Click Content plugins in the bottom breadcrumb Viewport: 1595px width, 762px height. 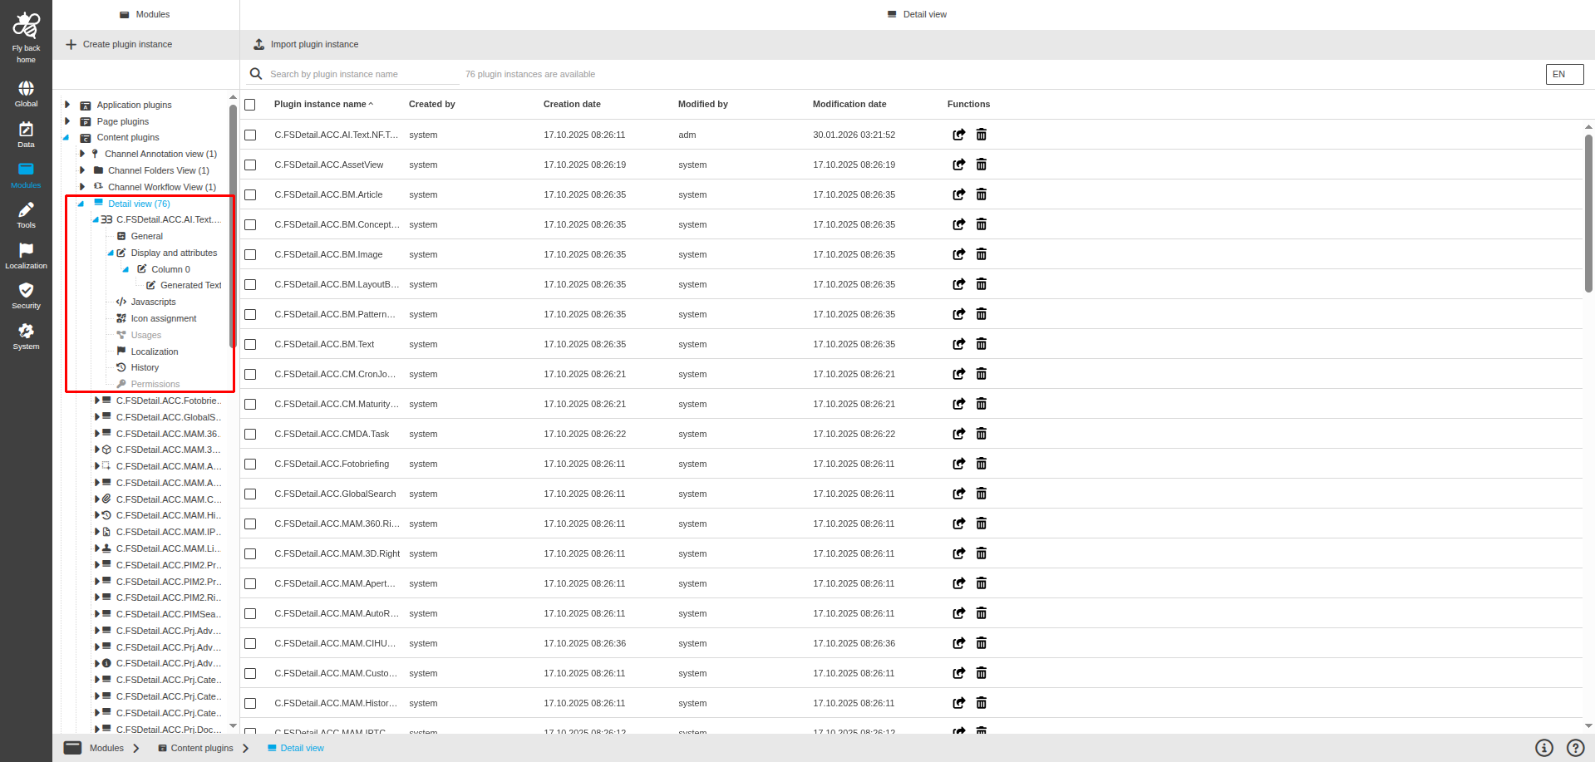pyautogui.click(x=202, y=748)
